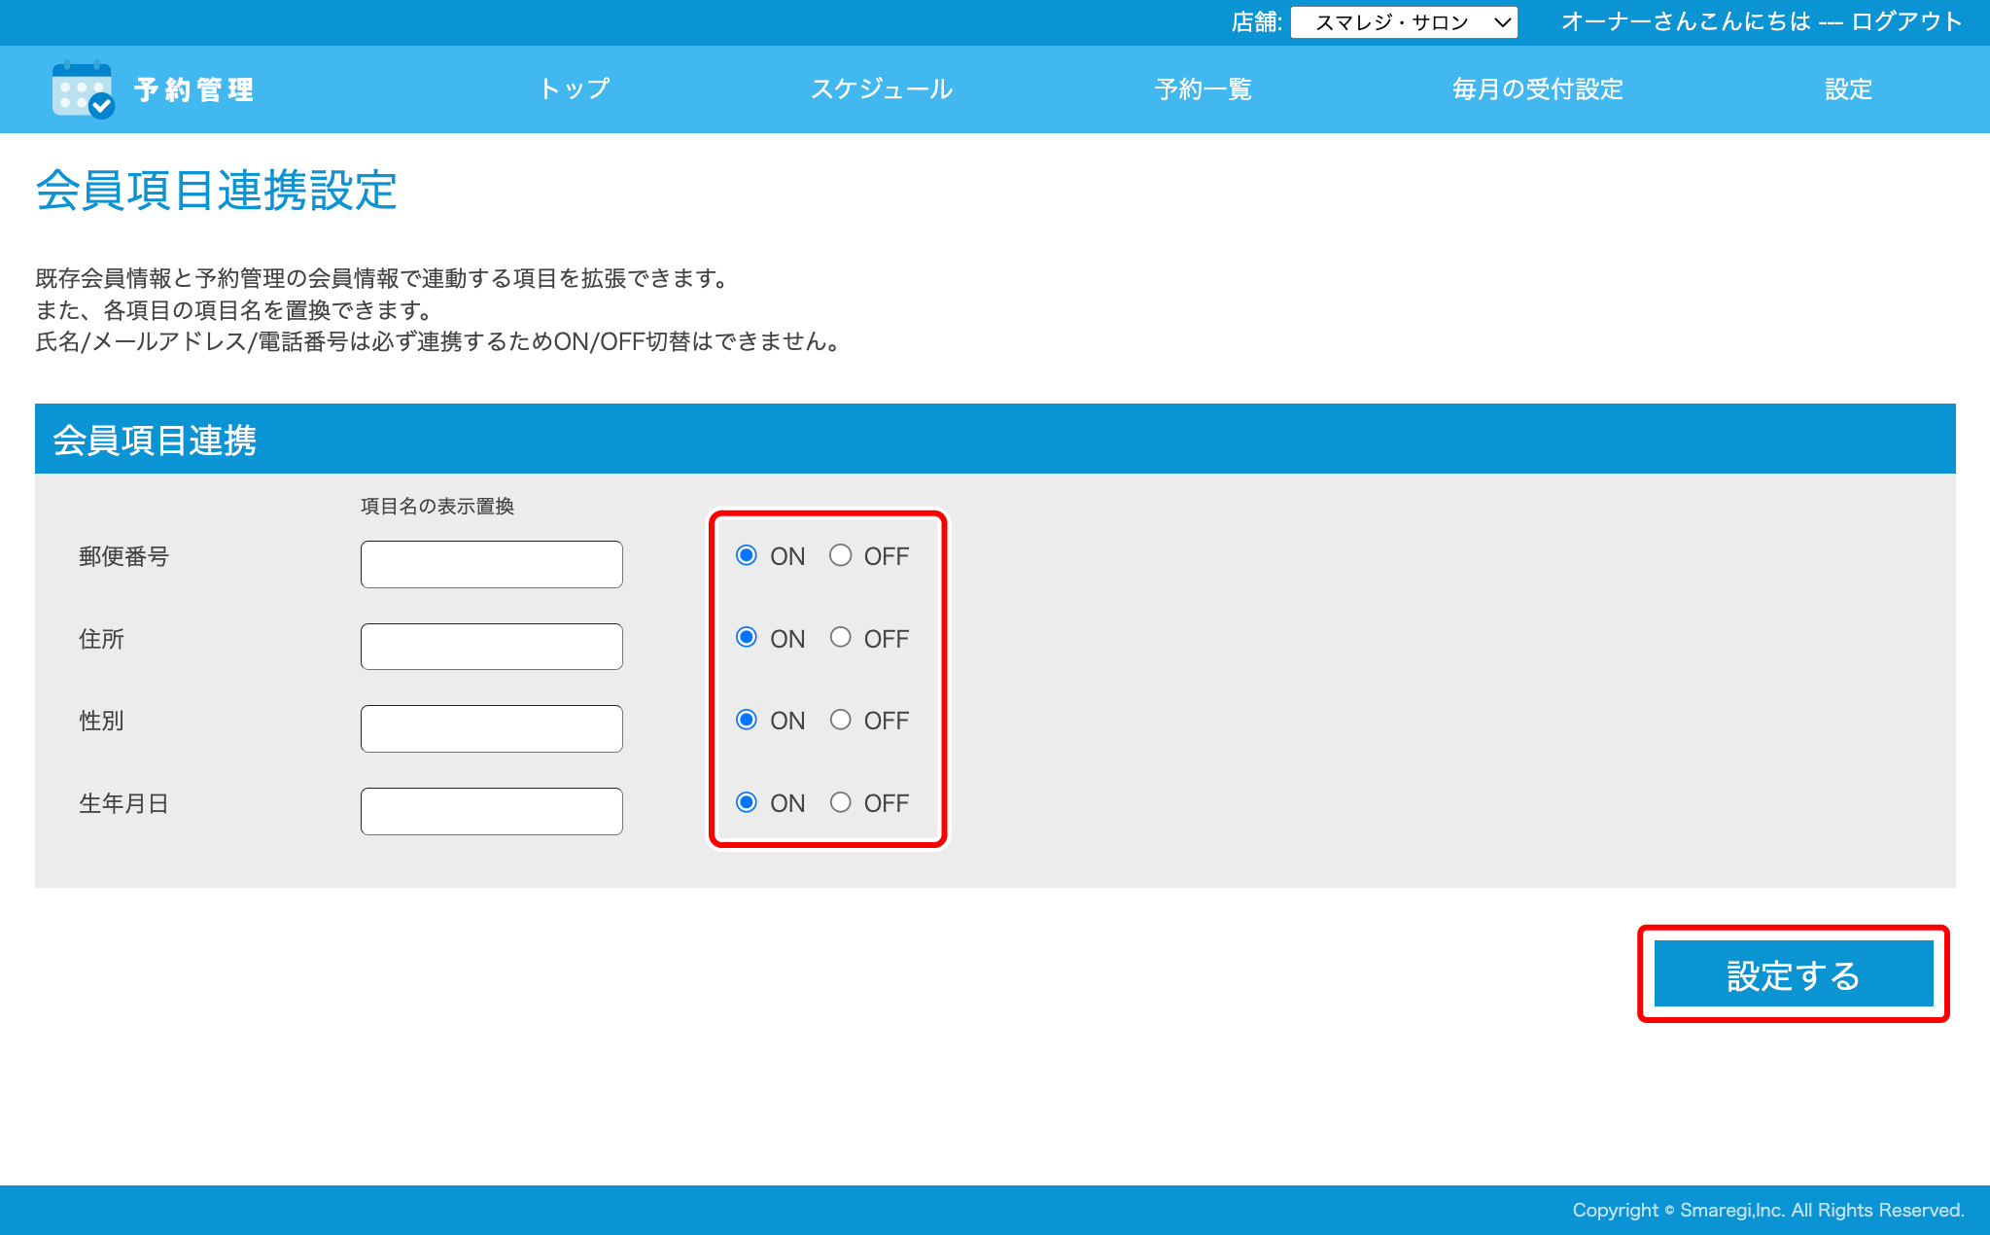Go to the トップ menu item
1990x1235 pixels.
coord(574,89)
